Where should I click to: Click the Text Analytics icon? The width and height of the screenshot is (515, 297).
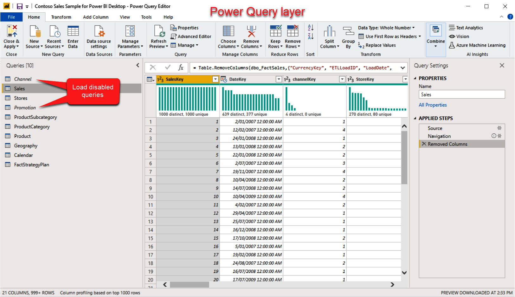pyautogui.click(x=452, y=28)
